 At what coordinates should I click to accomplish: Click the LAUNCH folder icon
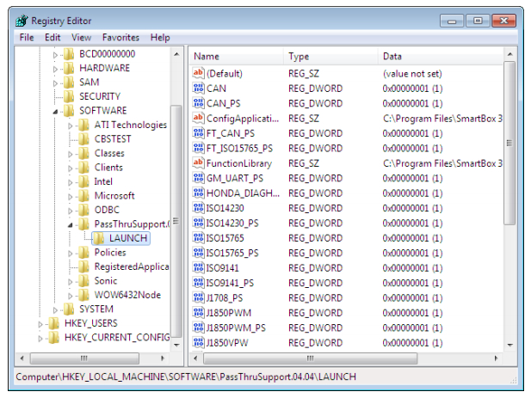tap(98, 238)
